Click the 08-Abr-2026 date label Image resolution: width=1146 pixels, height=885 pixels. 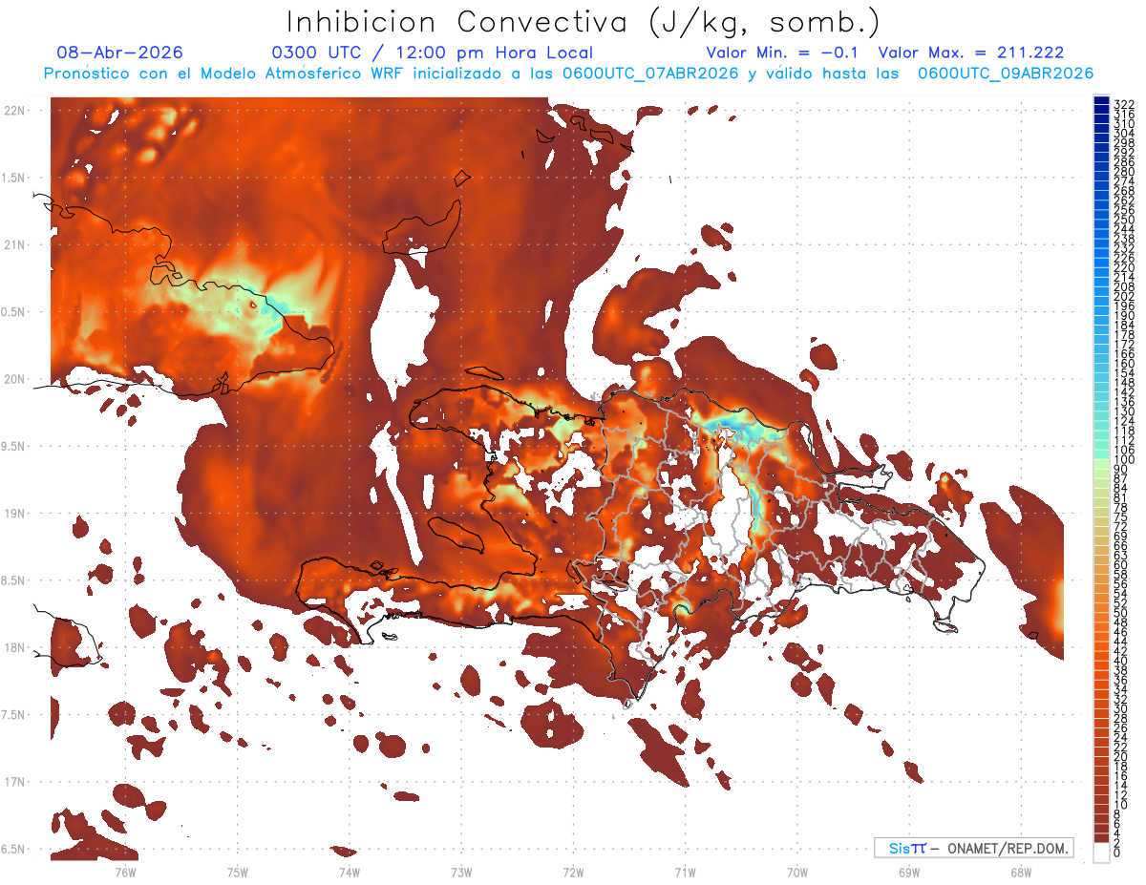pyautogui.click(x=119, y=53)
